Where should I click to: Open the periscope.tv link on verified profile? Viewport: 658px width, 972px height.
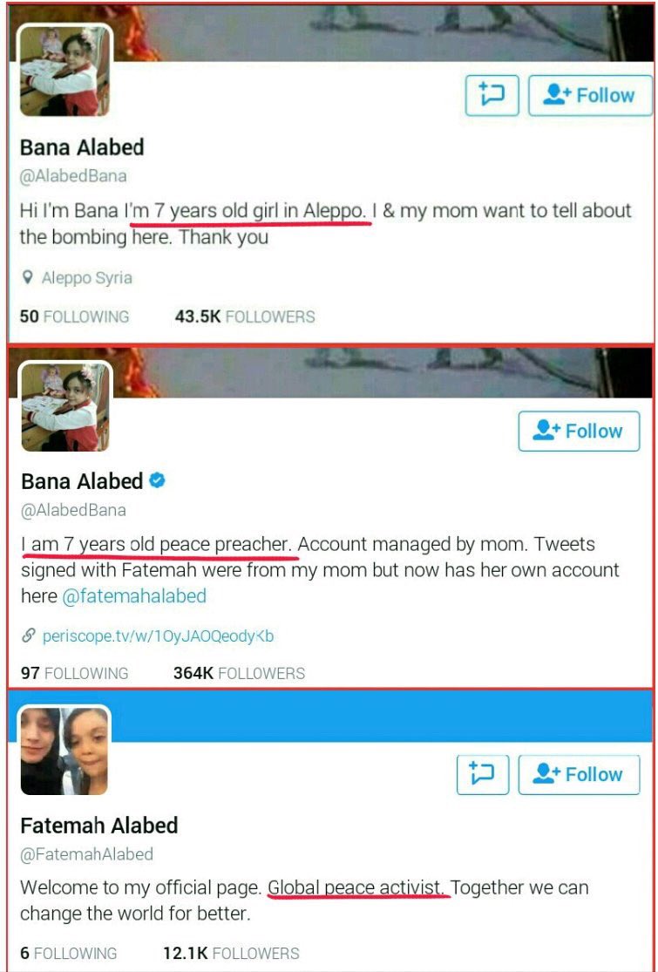click(x=158, y=636)
